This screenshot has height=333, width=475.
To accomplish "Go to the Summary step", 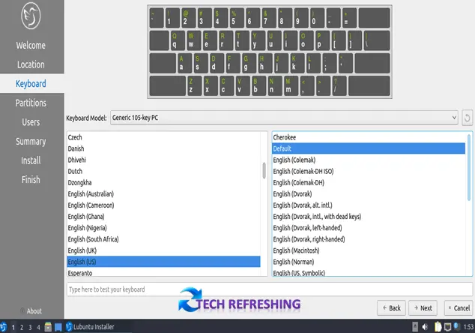I will (x=31, y=141).
